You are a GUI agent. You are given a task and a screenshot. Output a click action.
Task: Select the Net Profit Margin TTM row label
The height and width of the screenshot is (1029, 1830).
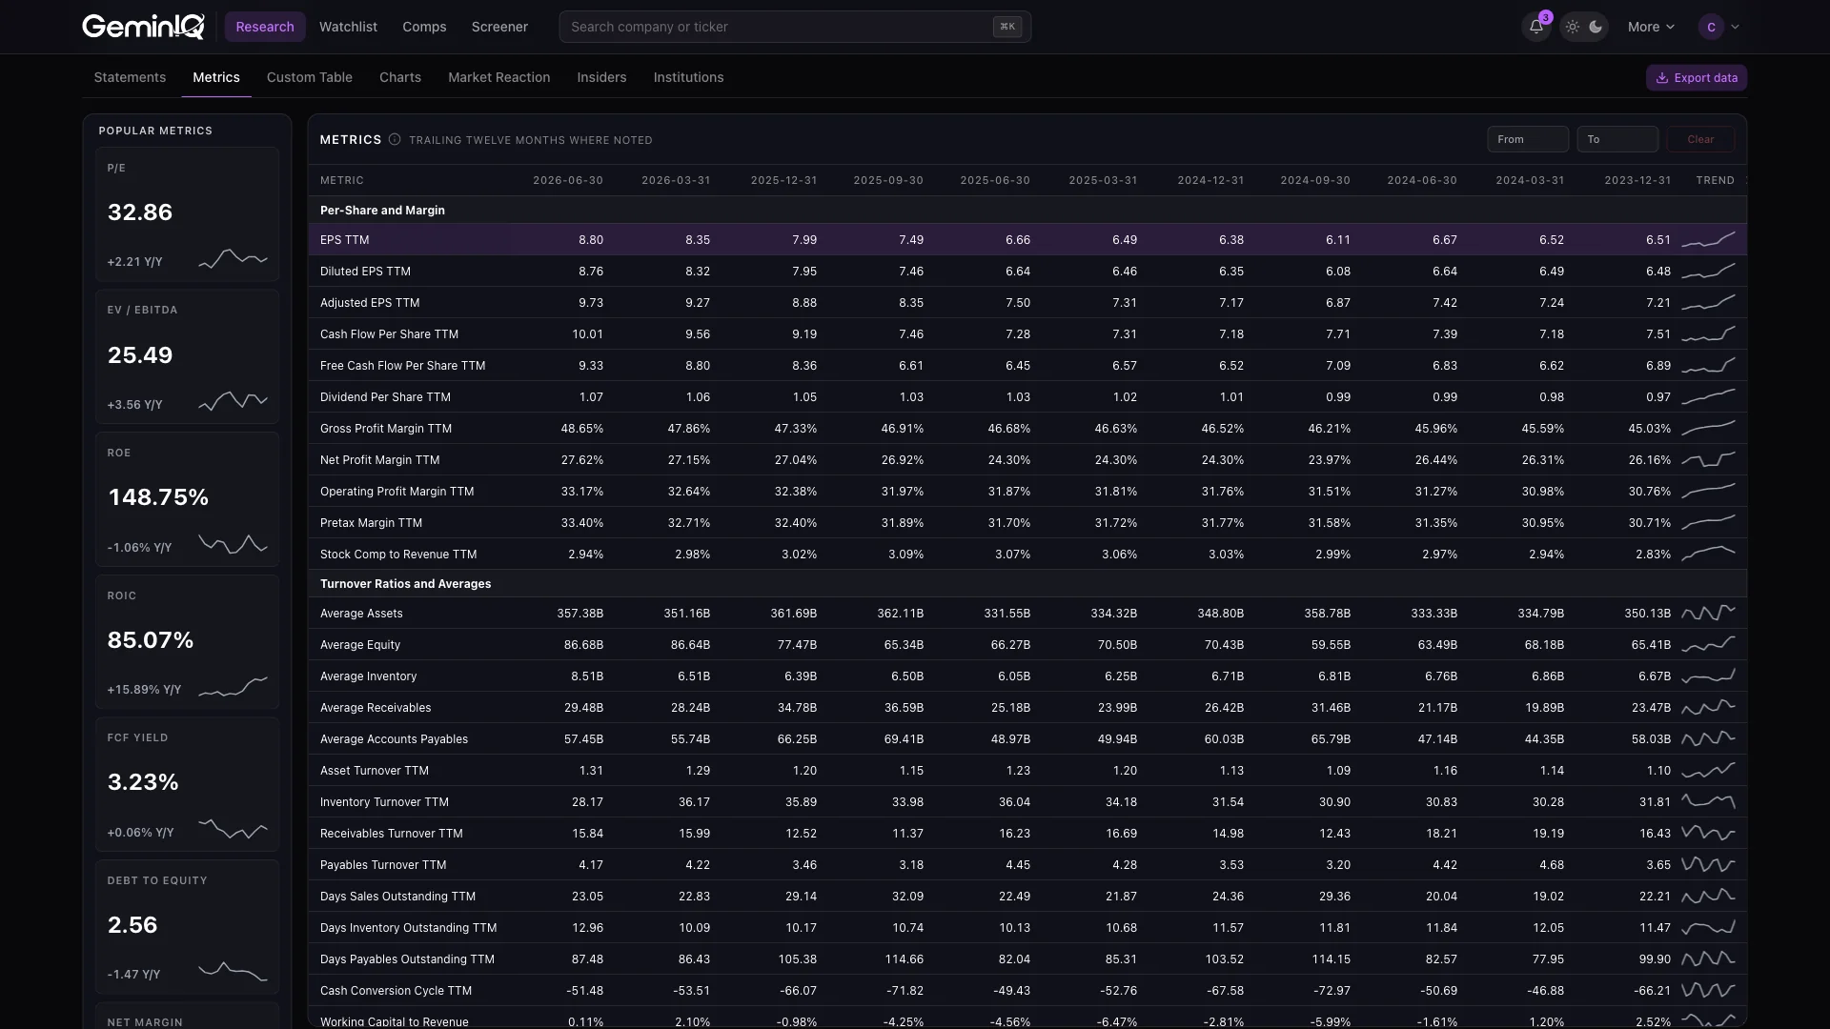pos(379,460)
